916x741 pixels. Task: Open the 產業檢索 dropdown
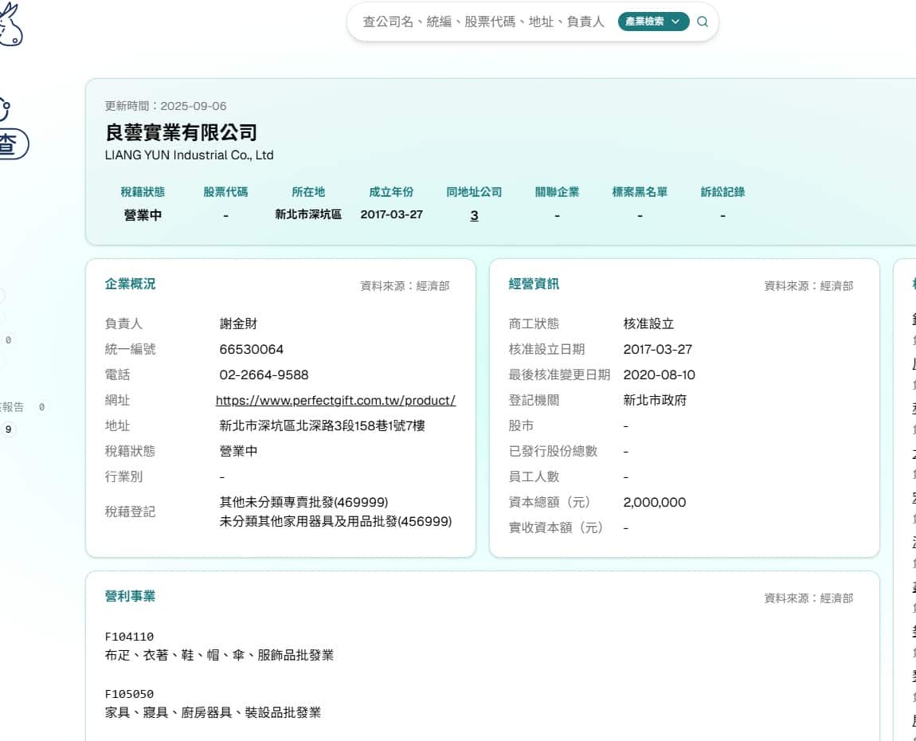653,22
